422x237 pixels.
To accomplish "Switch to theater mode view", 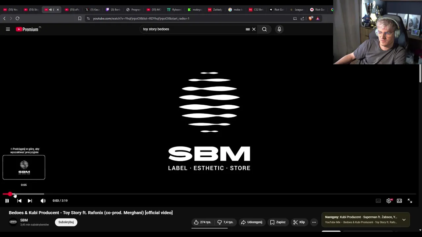I will click(399, 201).
